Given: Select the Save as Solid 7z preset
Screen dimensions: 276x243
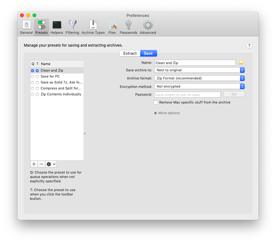Looking at the screenshot, I should click(57, 82).
